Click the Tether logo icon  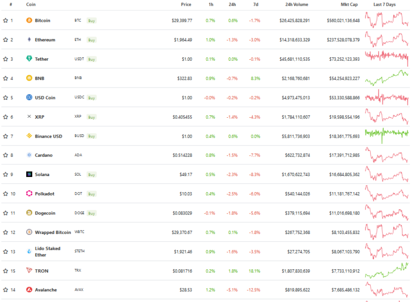[29, 59]
